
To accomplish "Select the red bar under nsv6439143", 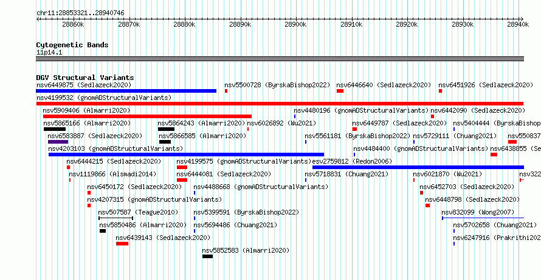I will tap(122, 244).
